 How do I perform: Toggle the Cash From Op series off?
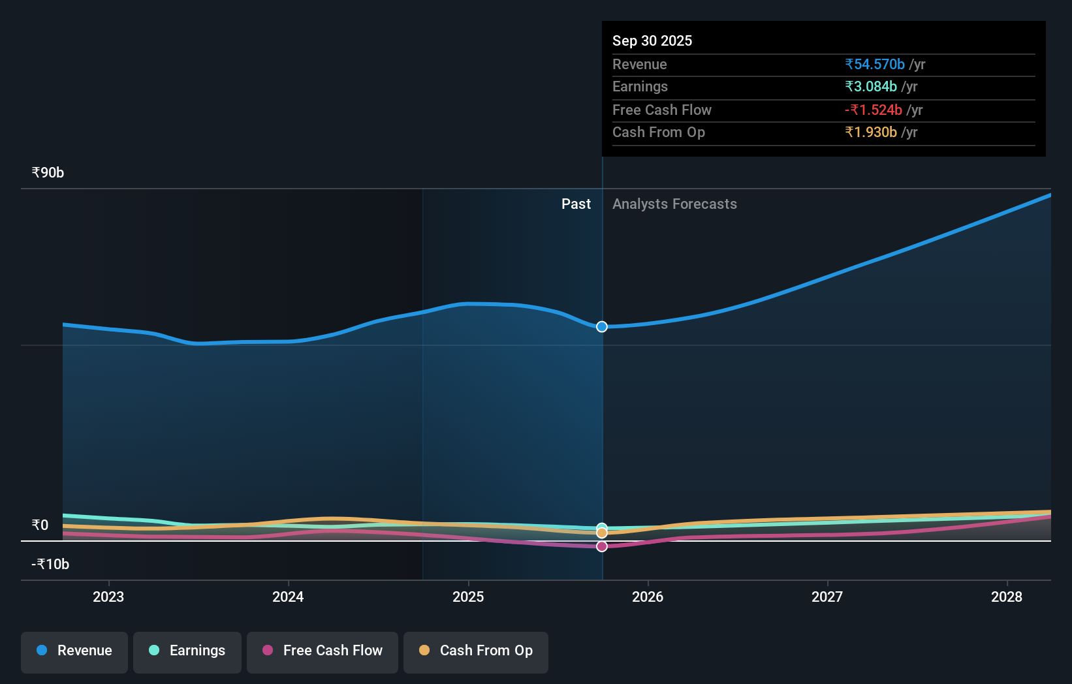pyautogui.click(x=475, y=651)
